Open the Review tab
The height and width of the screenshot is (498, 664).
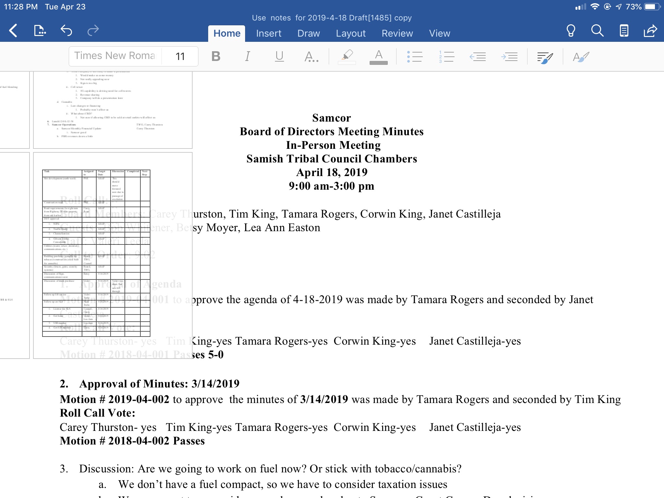[397, 33]
